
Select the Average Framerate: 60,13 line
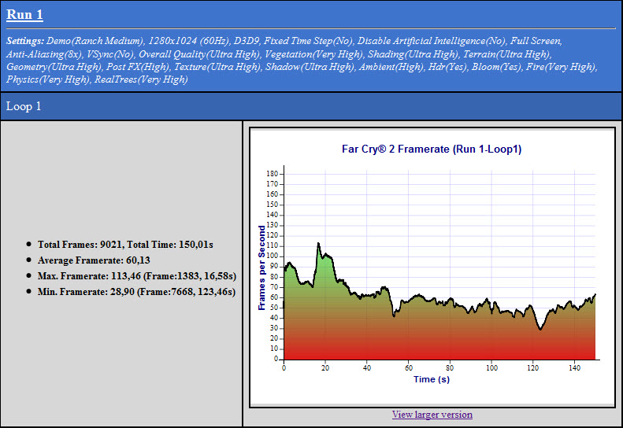tap(94, 260)
